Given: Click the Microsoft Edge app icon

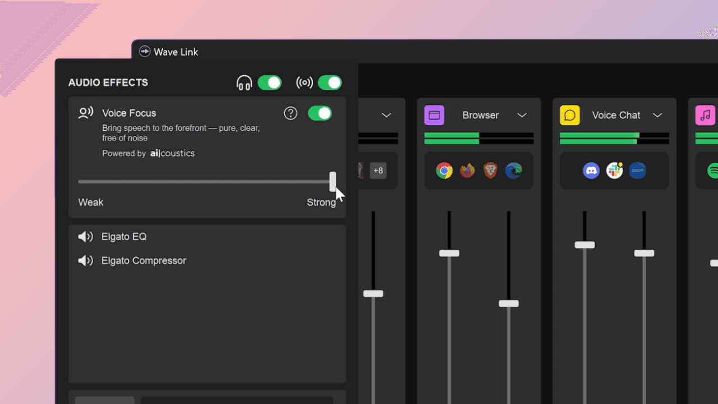Looking at the screenshot, I should [x=513, y=171].
